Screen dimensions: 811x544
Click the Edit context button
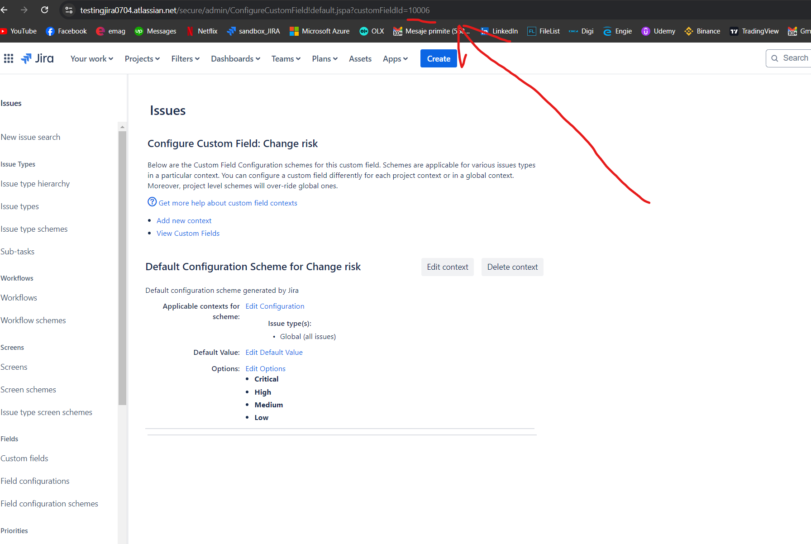click(447, 267)
